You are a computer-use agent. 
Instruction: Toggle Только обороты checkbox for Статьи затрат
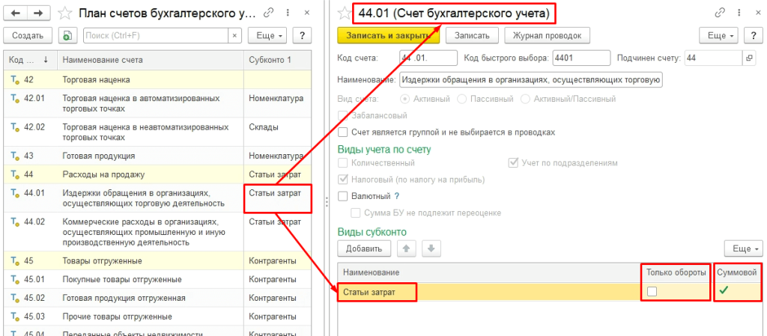coord(652,292)
